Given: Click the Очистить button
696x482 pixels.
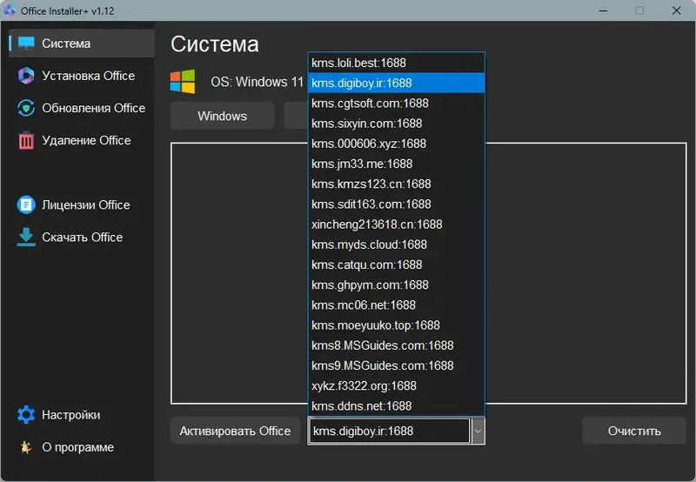Looking at the screenshot, I should [x=634, y=431].
